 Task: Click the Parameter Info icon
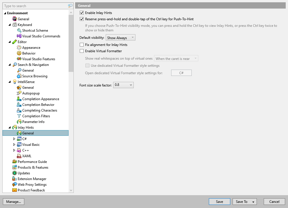[x=19, y=122]
